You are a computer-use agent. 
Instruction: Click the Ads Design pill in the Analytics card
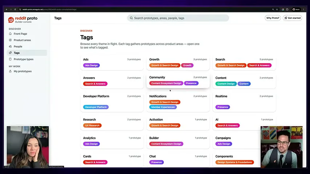click(91, 144)
